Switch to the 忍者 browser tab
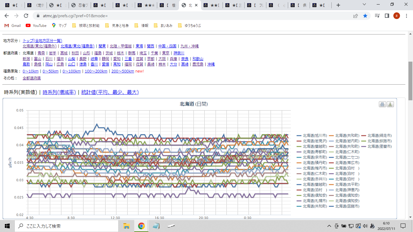413x232 pixels. [79, 5]
